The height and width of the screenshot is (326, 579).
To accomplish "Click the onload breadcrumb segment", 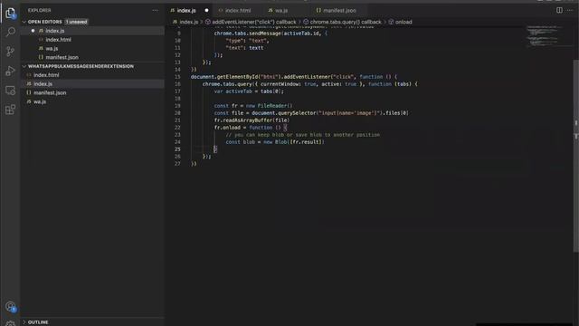I will pos(400,22).
